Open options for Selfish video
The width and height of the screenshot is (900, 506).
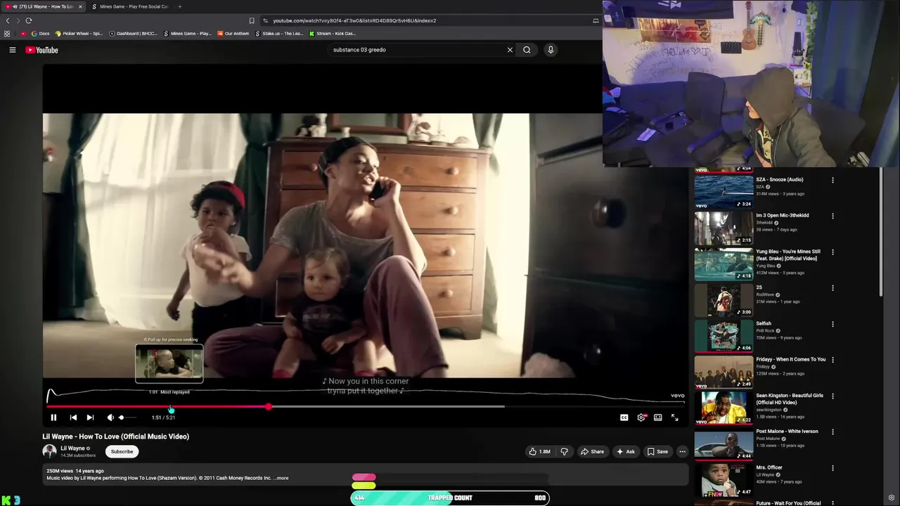click(832, 324)
